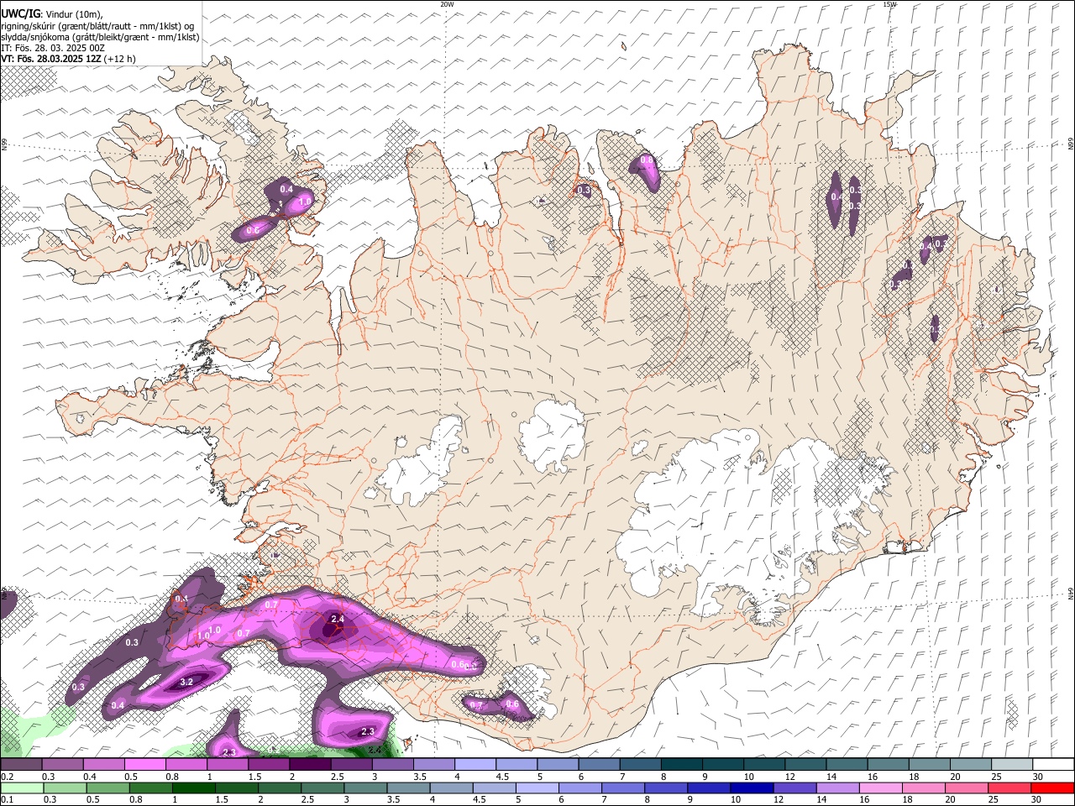The height and width of the screenshot is (806, 1075).
Task: Click the '0.1' label in the rain legend
Action: point(8,799)
